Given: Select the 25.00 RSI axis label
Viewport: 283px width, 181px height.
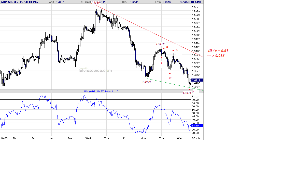Looking at the screenshot, I should [x=195, y=130].
